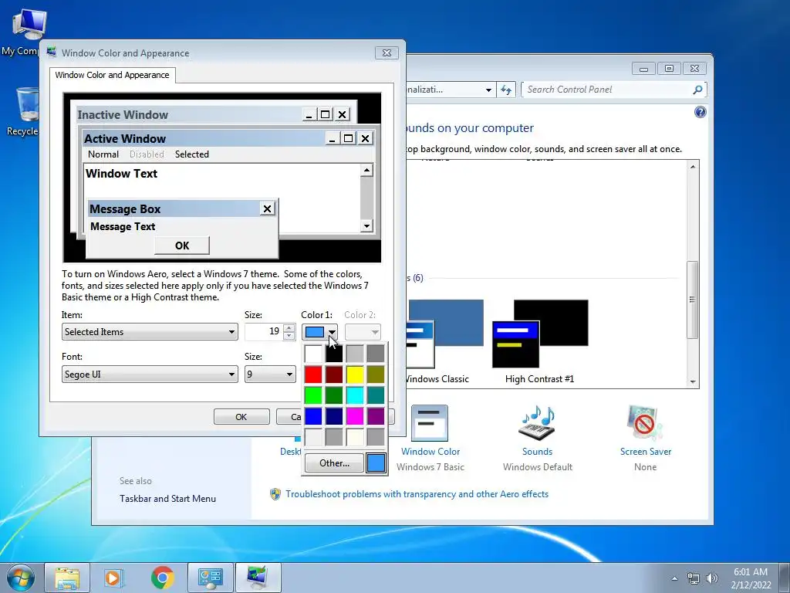
Task: Open Troubleshoot problems with transparency link
Action: tap(417, 494)
